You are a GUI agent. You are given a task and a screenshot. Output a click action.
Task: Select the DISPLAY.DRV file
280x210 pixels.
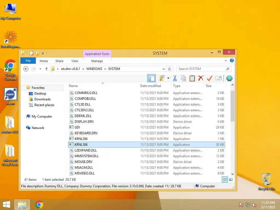point(147,122)
